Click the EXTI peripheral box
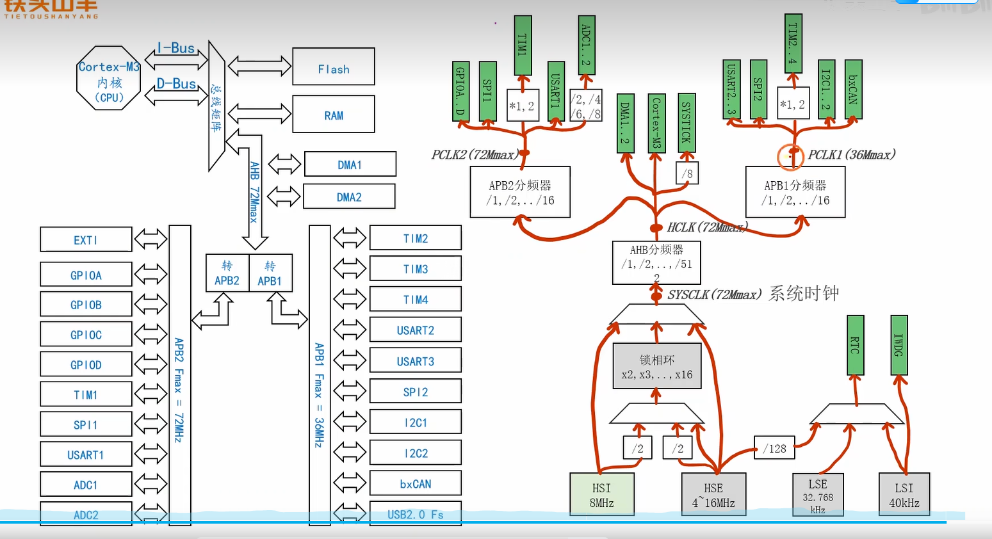 pyautogui.click(x=86, y=239)
